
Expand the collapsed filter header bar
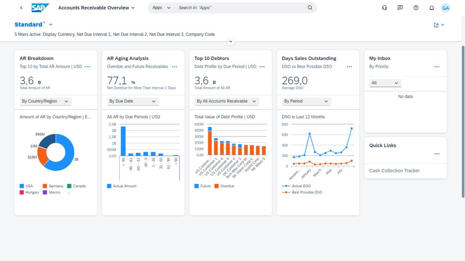pos(231,42)
